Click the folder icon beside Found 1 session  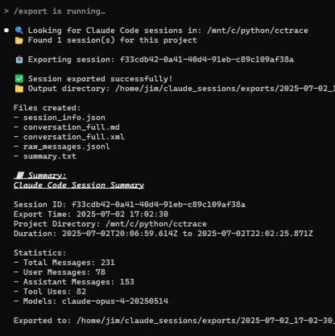pyautogui.click(x=19, y=40)
